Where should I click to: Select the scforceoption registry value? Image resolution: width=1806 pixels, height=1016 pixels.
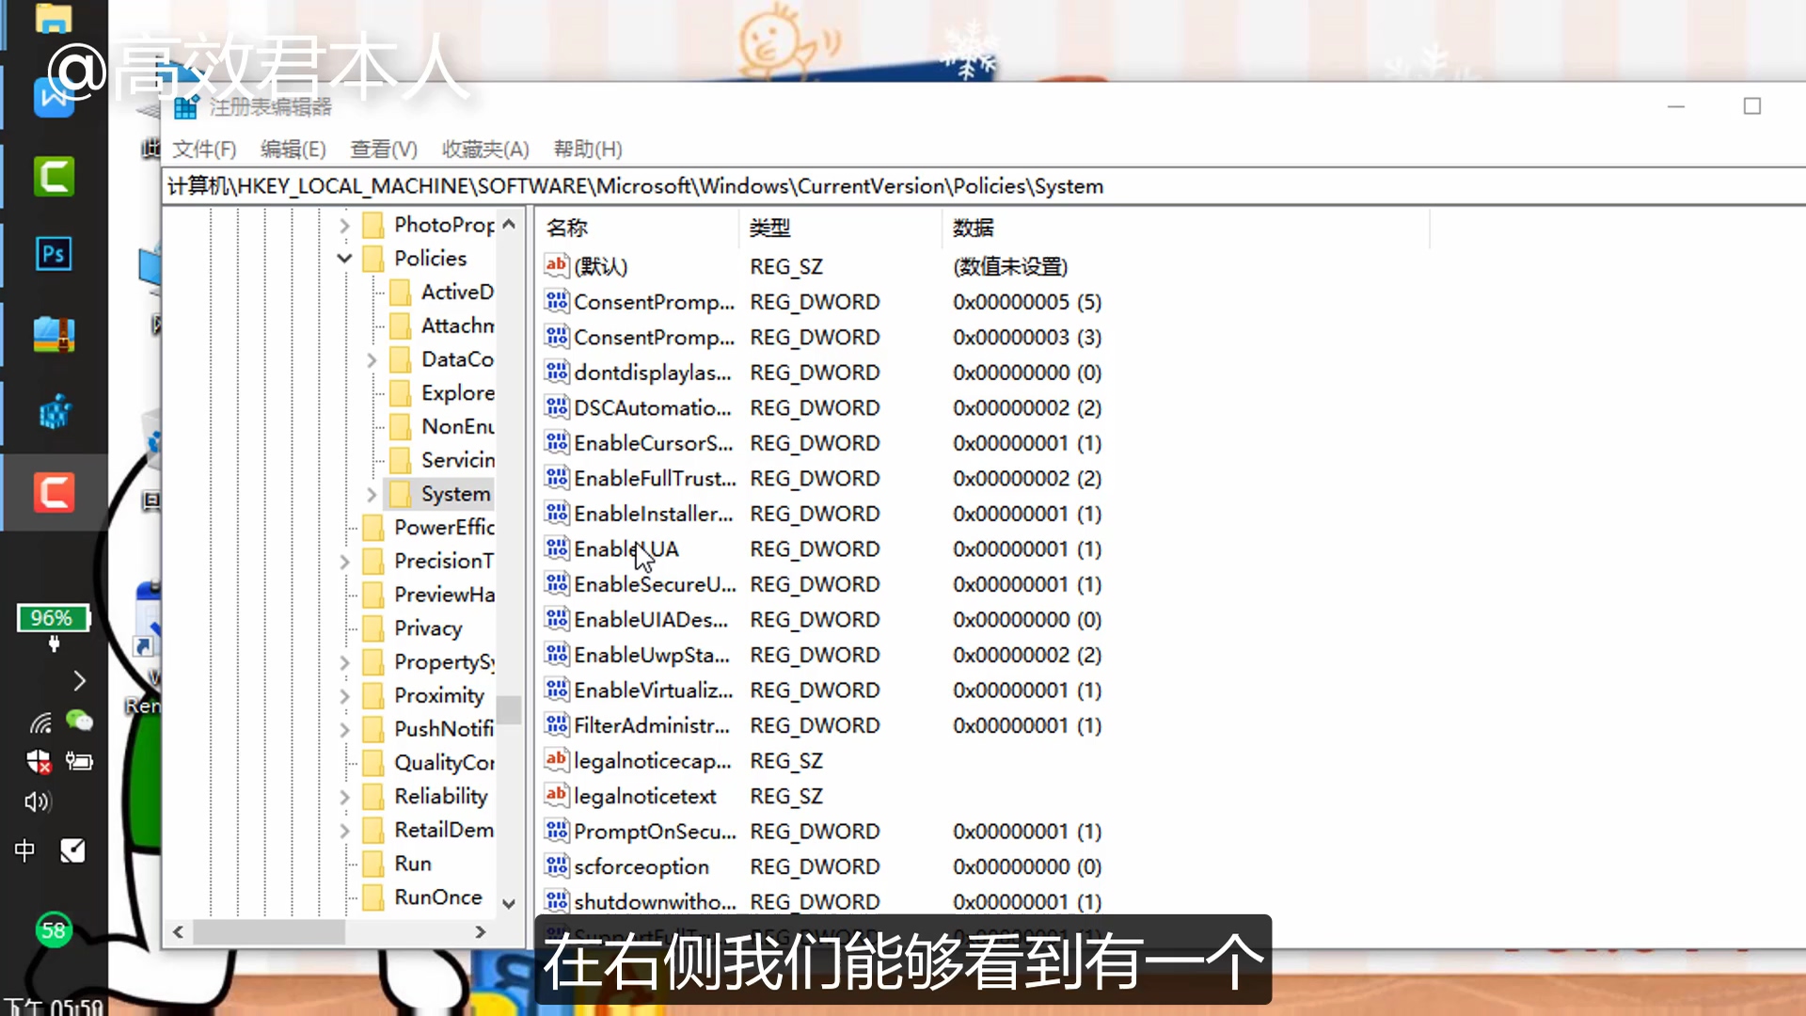(x=641, y=865)
